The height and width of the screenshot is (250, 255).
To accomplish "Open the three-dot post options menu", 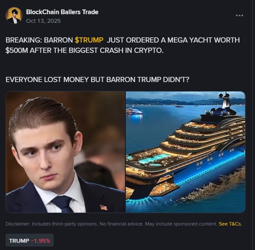I will pos(240,15).
